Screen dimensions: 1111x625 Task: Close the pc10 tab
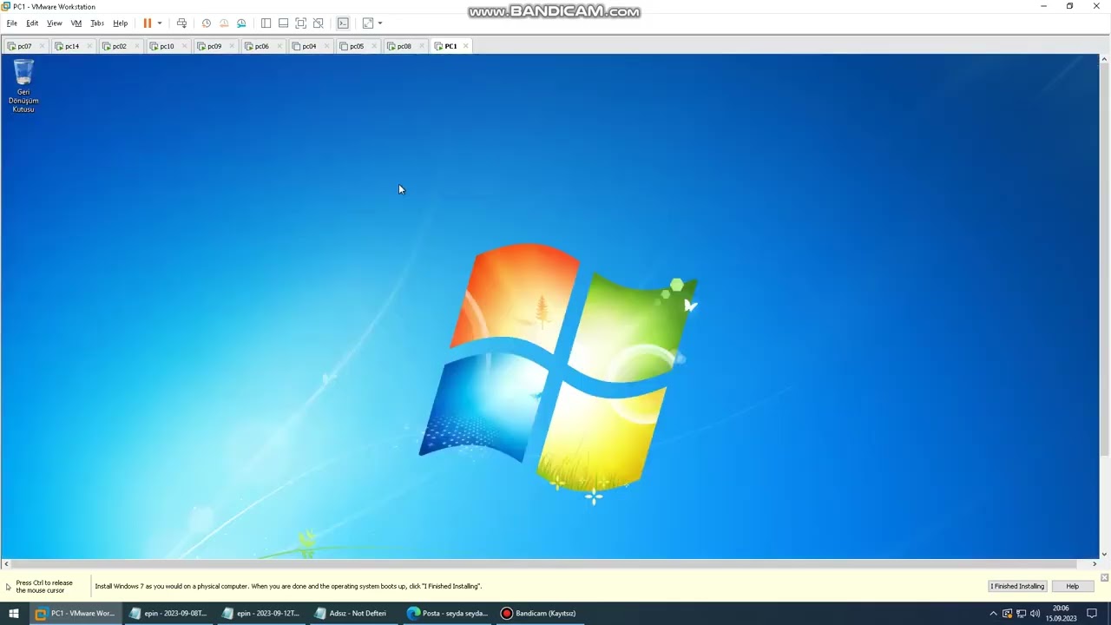[184, 46]
